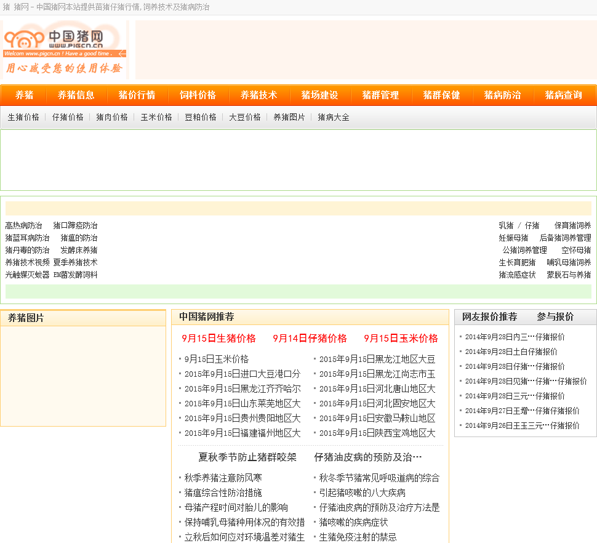Click the 空怀母猪 link
This screenshot has height=543, width=597.
[x=577, y=250]
